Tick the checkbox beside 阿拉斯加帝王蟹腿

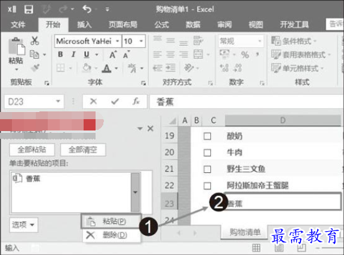207,186
